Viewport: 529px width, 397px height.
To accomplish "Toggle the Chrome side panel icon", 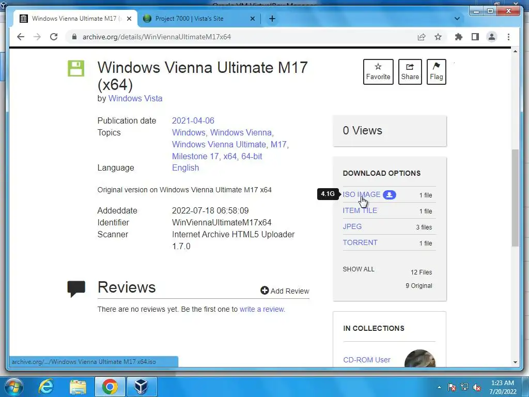I will click(x=475, y=37).
